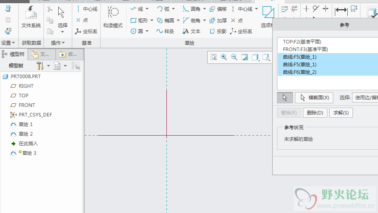Viewport: 378px width, 213px height.
Task: Zoom in using the view toolbar magnifier
Action: (x=224, y=57)
